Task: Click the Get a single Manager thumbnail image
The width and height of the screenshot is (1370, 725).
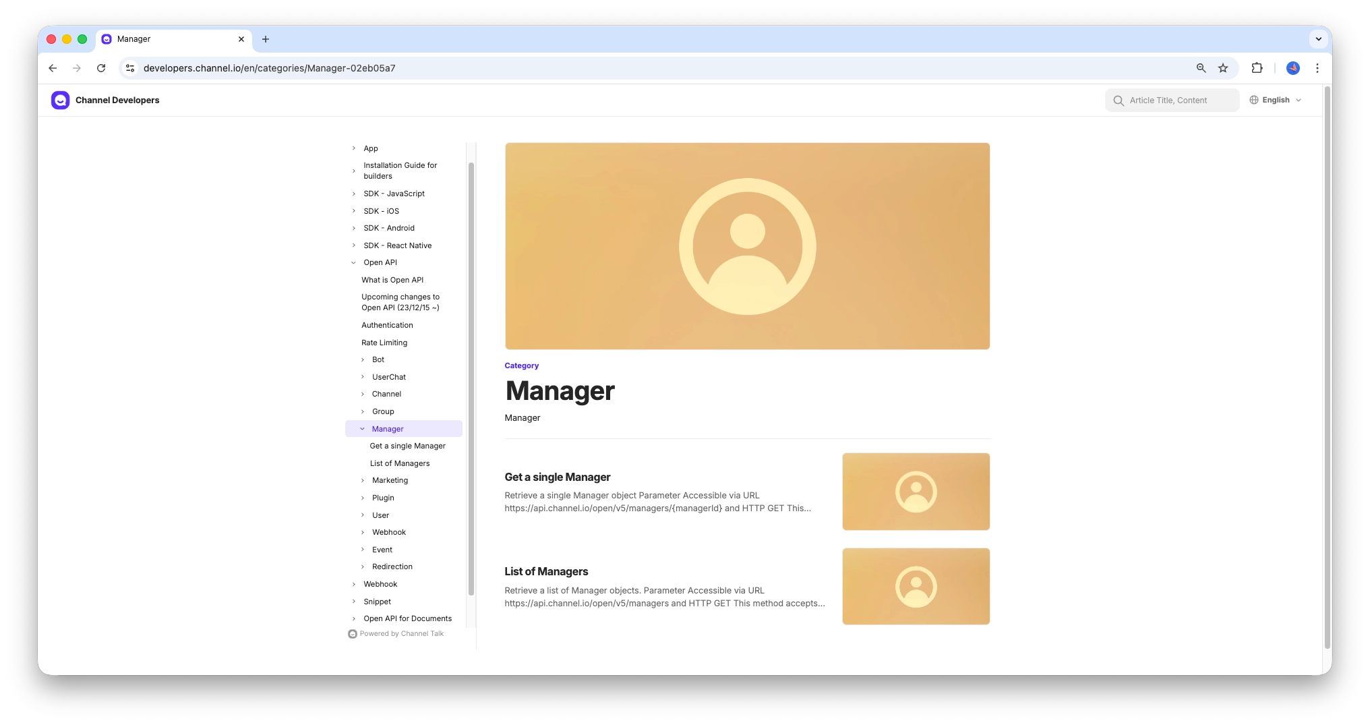Action: pyautogui.click(x=916, y=492)
